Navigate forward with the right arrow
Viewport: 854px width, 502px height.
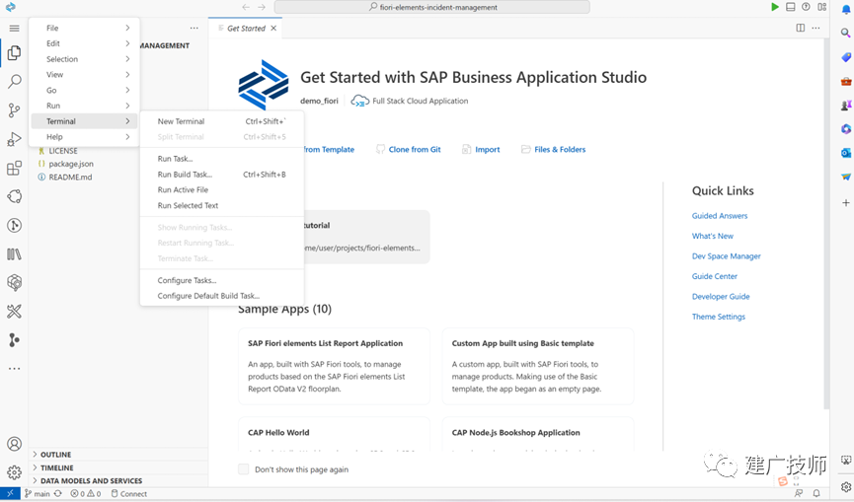262,7
